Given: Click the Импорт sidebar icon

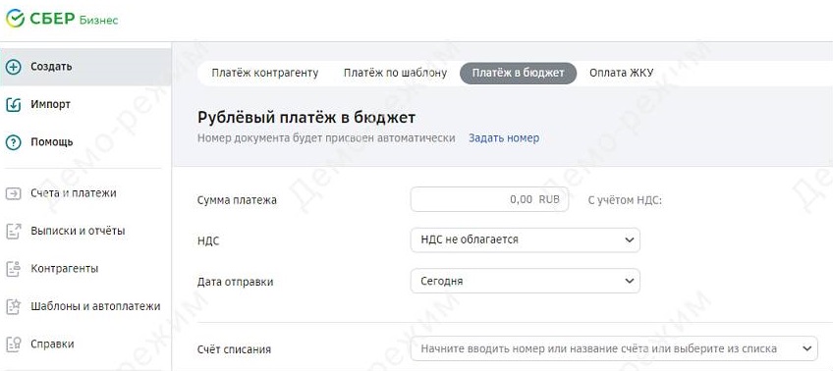Looking at the screenshot, I should [x=14, y=105].
